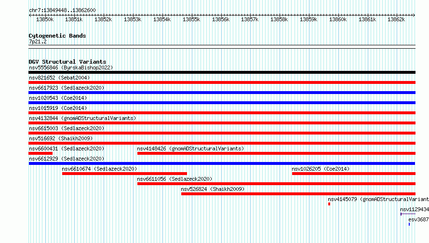Click the red nsv821652 variant bar
The image size is (429, 243).
pyautogui.click(x=222, y=82)
